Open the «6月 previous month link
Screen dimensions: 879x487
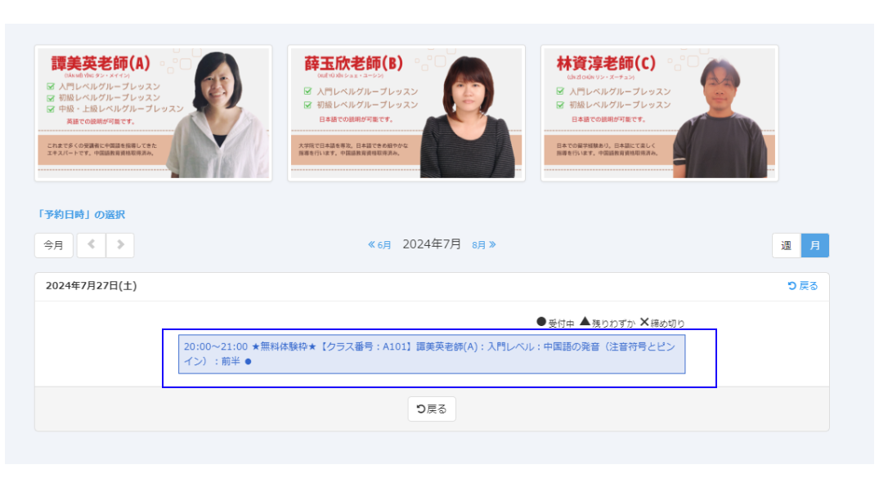(x=379, y=245)
